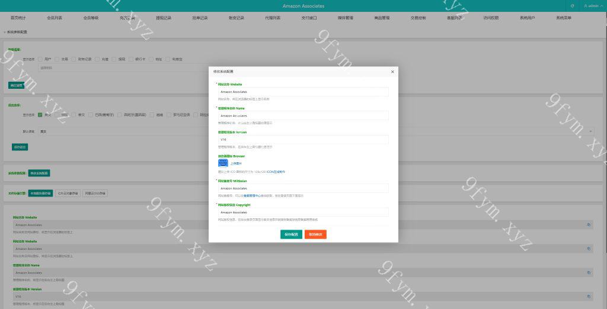
Task: Select 本地服务器存储 storage engine
Action: click(x=40, y=194)
